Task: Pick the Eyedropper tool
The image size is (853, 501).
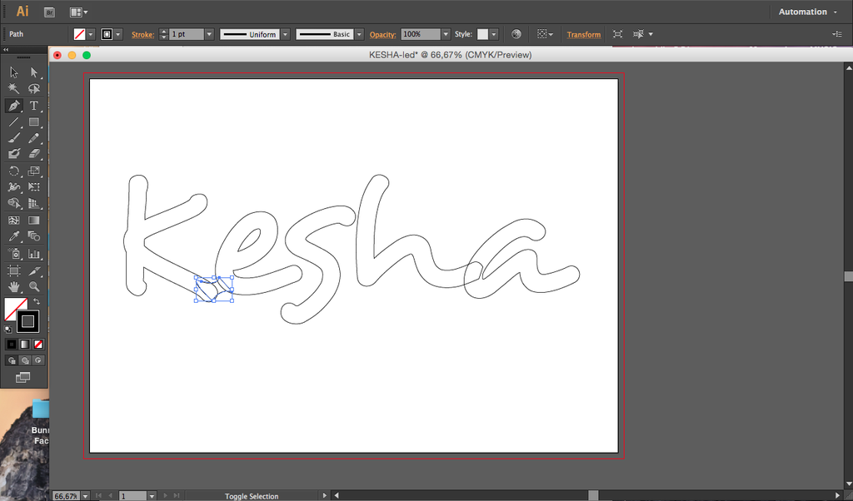Action: pyautogui.click(x=13, y=236)
